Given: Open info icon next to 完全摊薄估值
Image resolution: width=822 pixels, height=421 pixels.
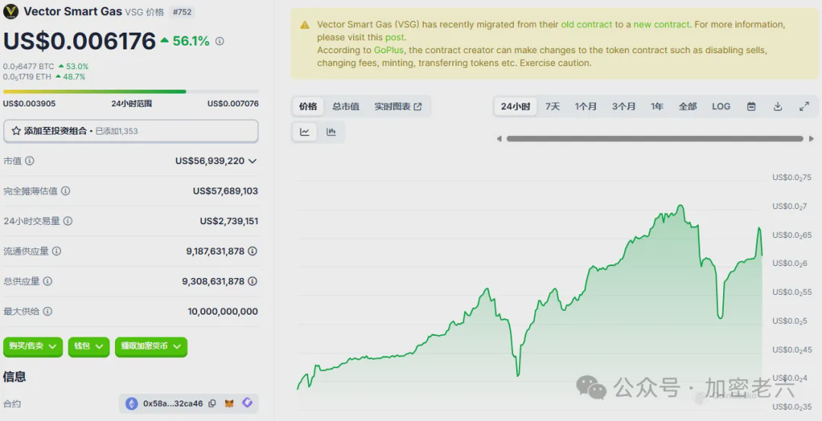Looking at the screenshot, I should tap(65, 192).
